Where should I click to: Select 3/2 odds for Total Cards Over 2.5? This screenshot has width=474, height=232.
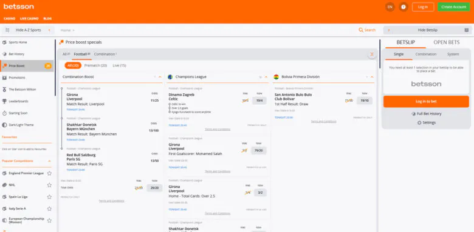coord(260,193)
